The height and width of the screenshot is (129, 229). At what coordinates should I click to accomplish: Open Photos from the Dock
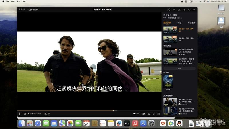(70, 124)
